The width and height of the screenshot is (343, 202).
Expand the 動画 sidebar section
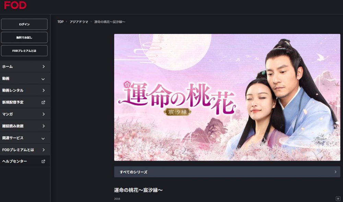[x=25, y=78]
